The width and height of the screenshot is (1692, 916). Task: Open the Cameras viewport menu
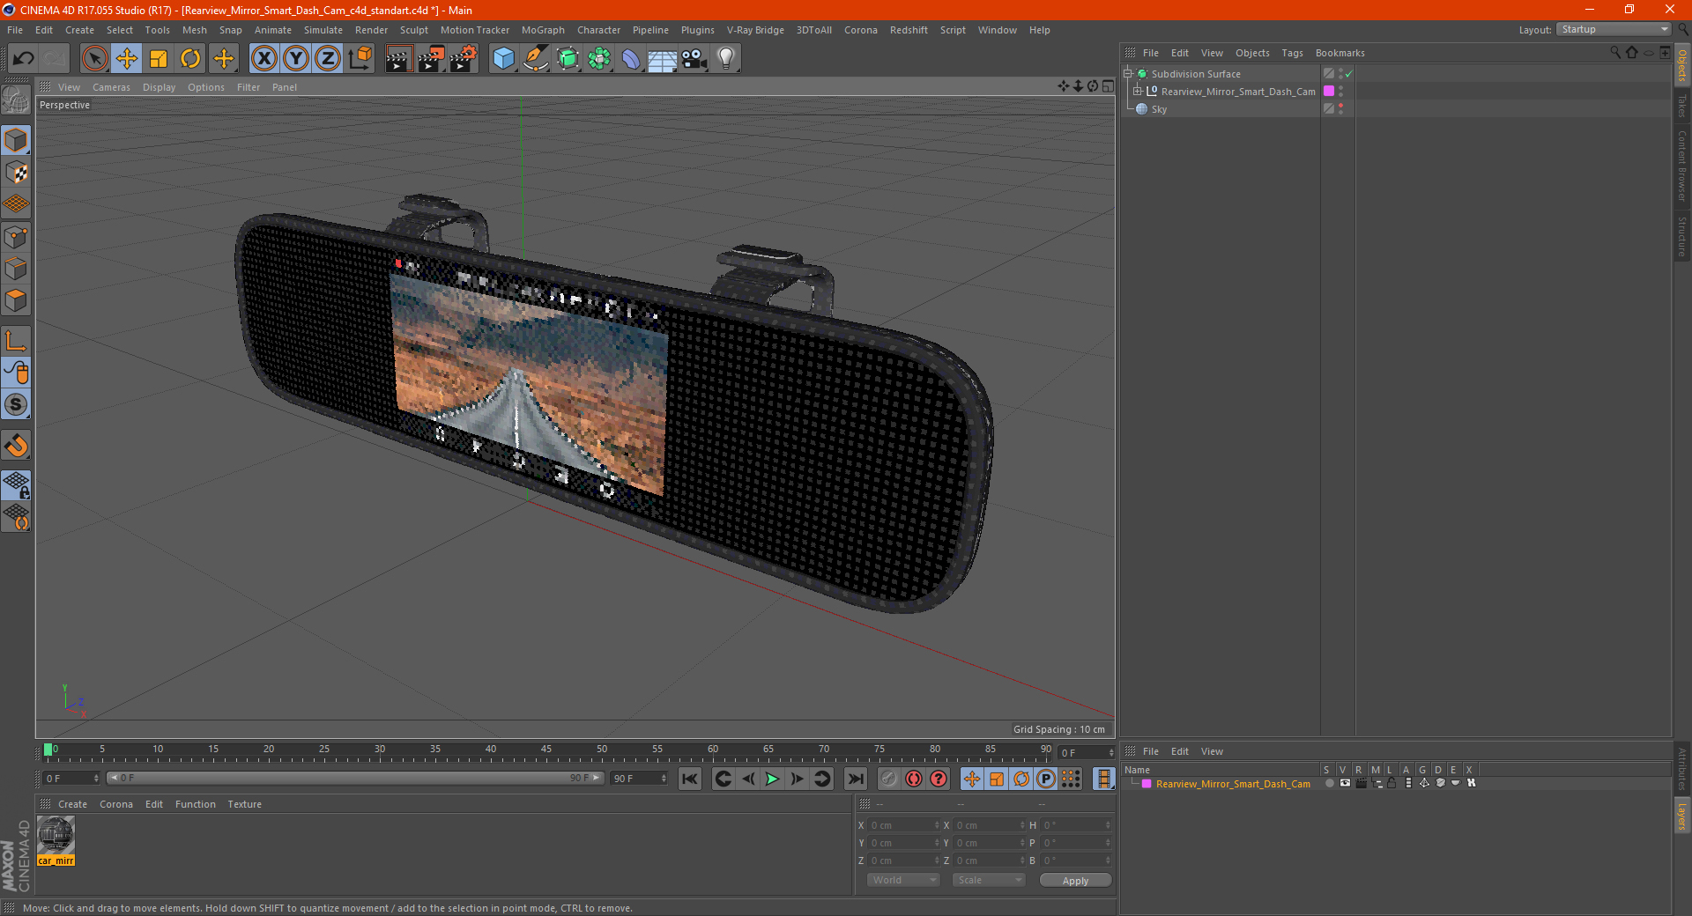pos(111,87)
